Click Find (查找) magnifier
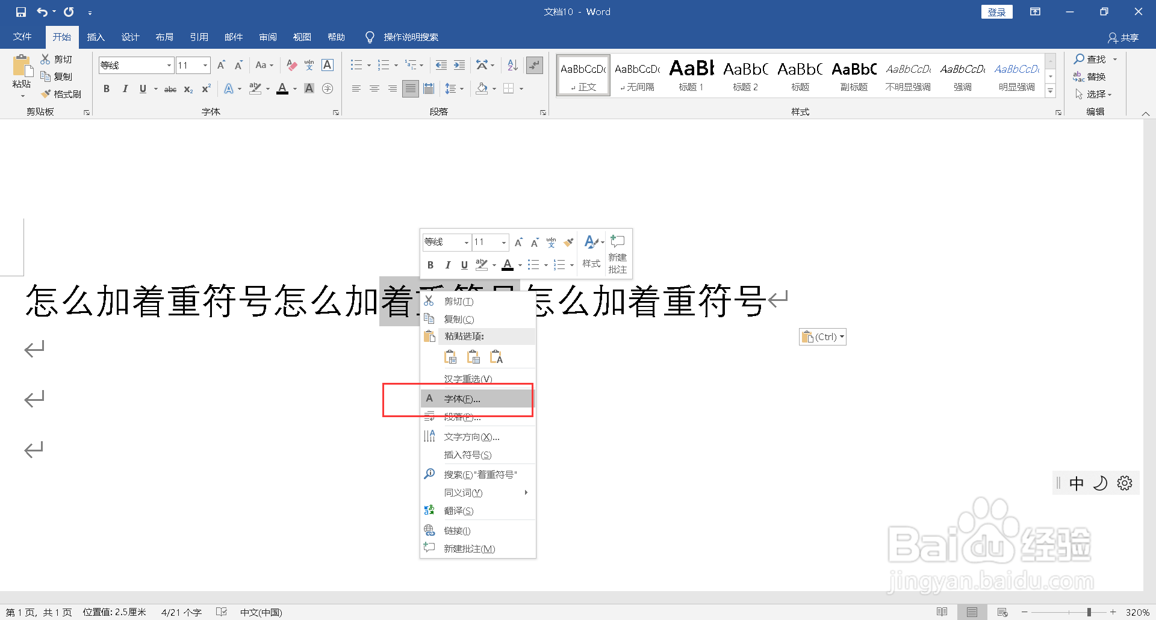 1090,59
